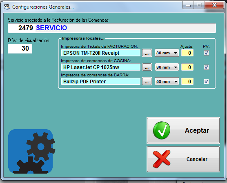The width and height of the screenshot is (227, 183).
Task: Toggle PV checkbox for BARRA printer
Action: point(206,81)
